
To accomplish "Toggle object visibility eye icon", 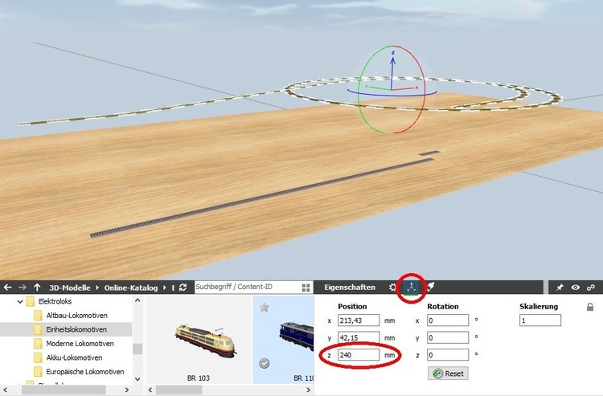I will pyautogui.click(x=576, y=288).
